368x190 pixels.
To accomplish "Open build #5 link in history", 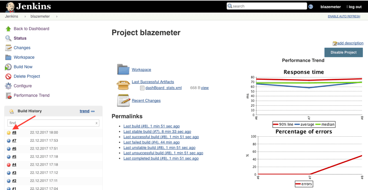I will [14, 157].
